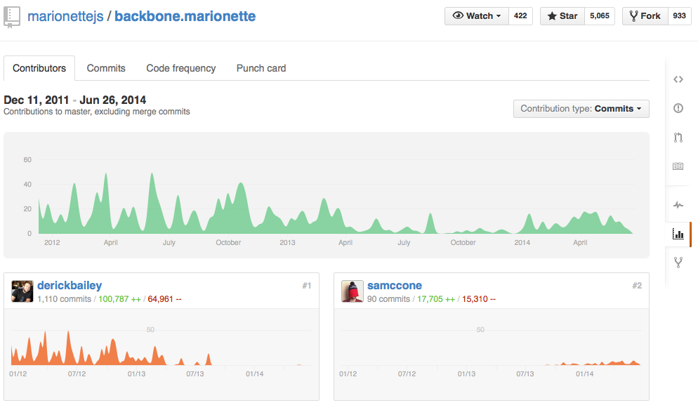Click the date range 'Dec 11, 2011' text
The image size is (698, 410).
click(x=37, y=100)
